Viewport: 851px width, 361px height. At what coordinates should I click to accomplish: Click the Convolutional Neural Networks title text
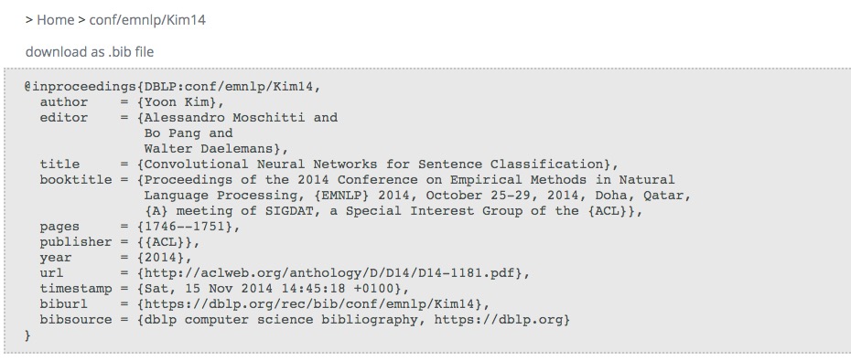click(374, 165)
